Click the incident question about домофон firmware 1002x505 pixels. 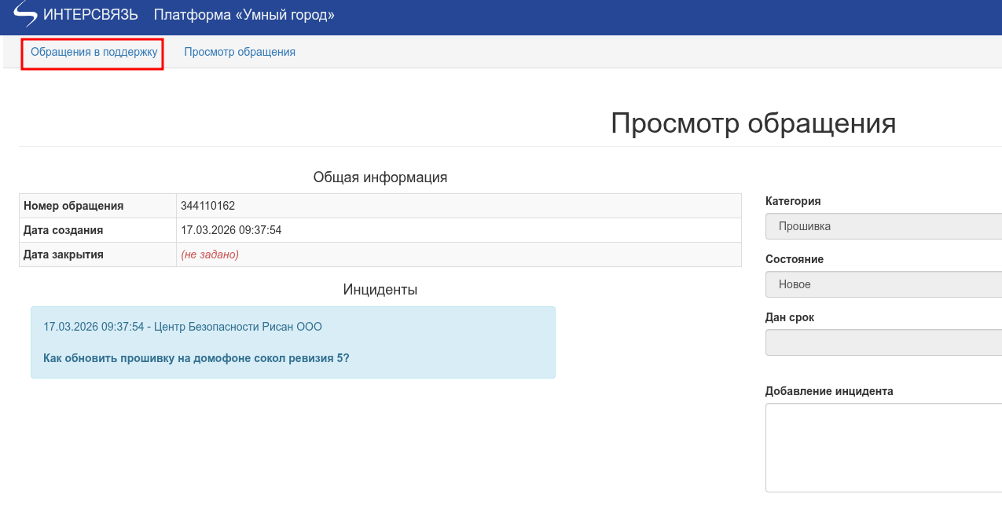[196, 358]
